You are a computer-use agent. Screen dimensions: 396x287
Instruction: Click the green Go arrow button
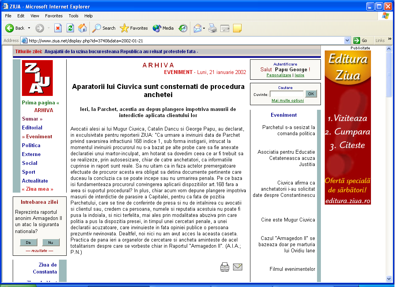[357, 40]
